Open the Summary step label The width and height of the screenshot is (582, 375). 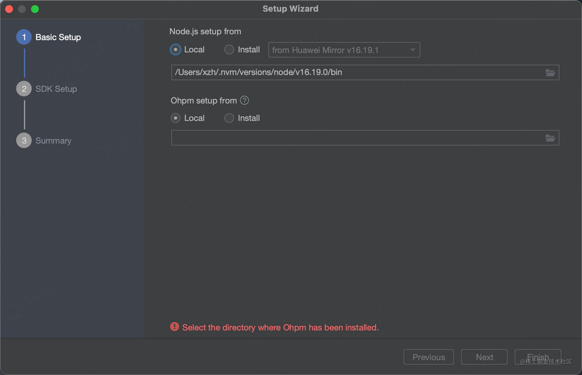pyautogui.click(x=54, y=140)
